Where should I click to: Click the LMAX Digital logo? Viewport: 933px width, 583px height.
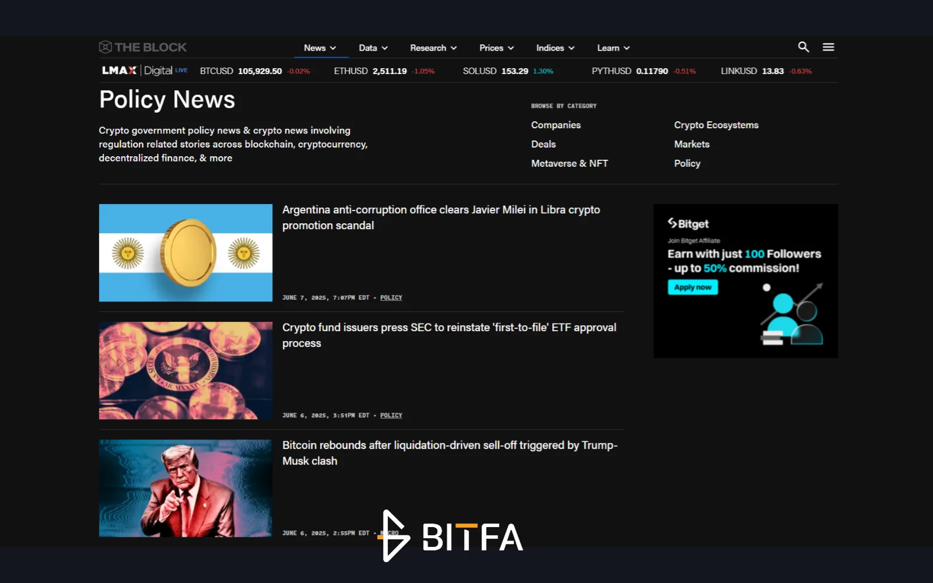point(145,71)
